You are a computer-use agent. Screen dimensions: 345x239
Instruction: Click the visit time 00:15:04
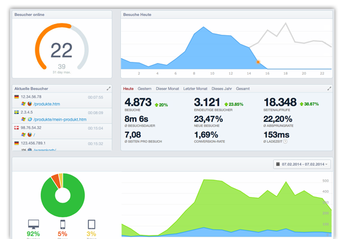96,128
